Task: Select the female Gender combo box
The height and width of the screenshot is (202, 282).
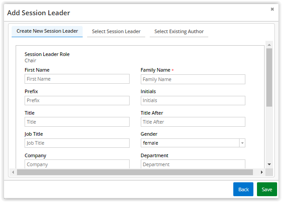Action: coord(193,143)
